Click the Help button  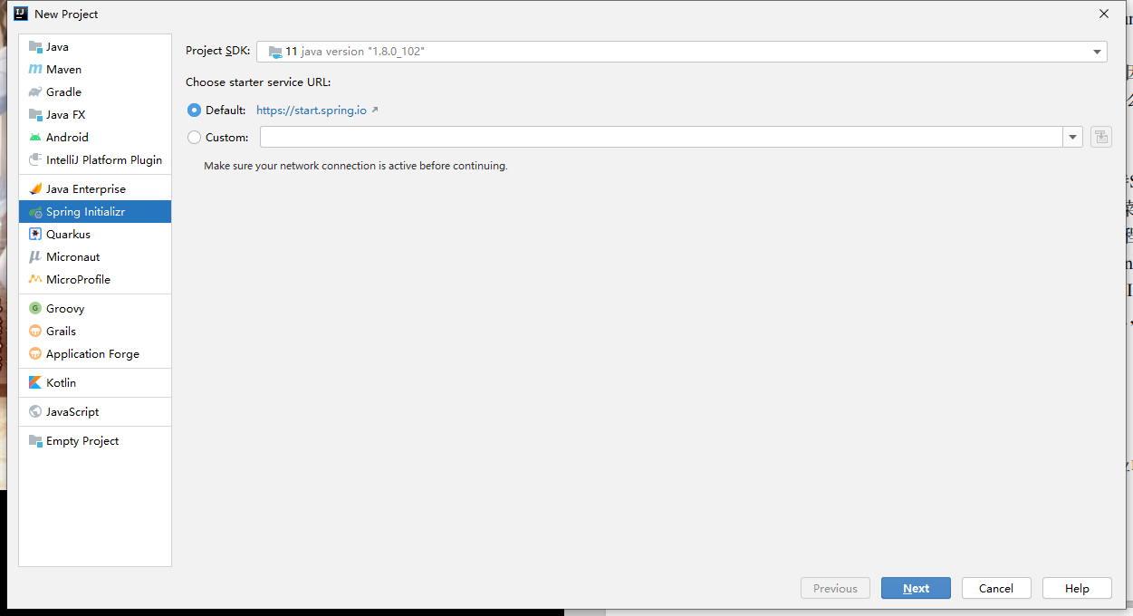1077,588
